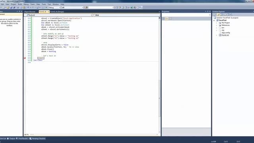Collapse the ExcelTest project node
Screen dimensions: 254x143
(214, 20)
